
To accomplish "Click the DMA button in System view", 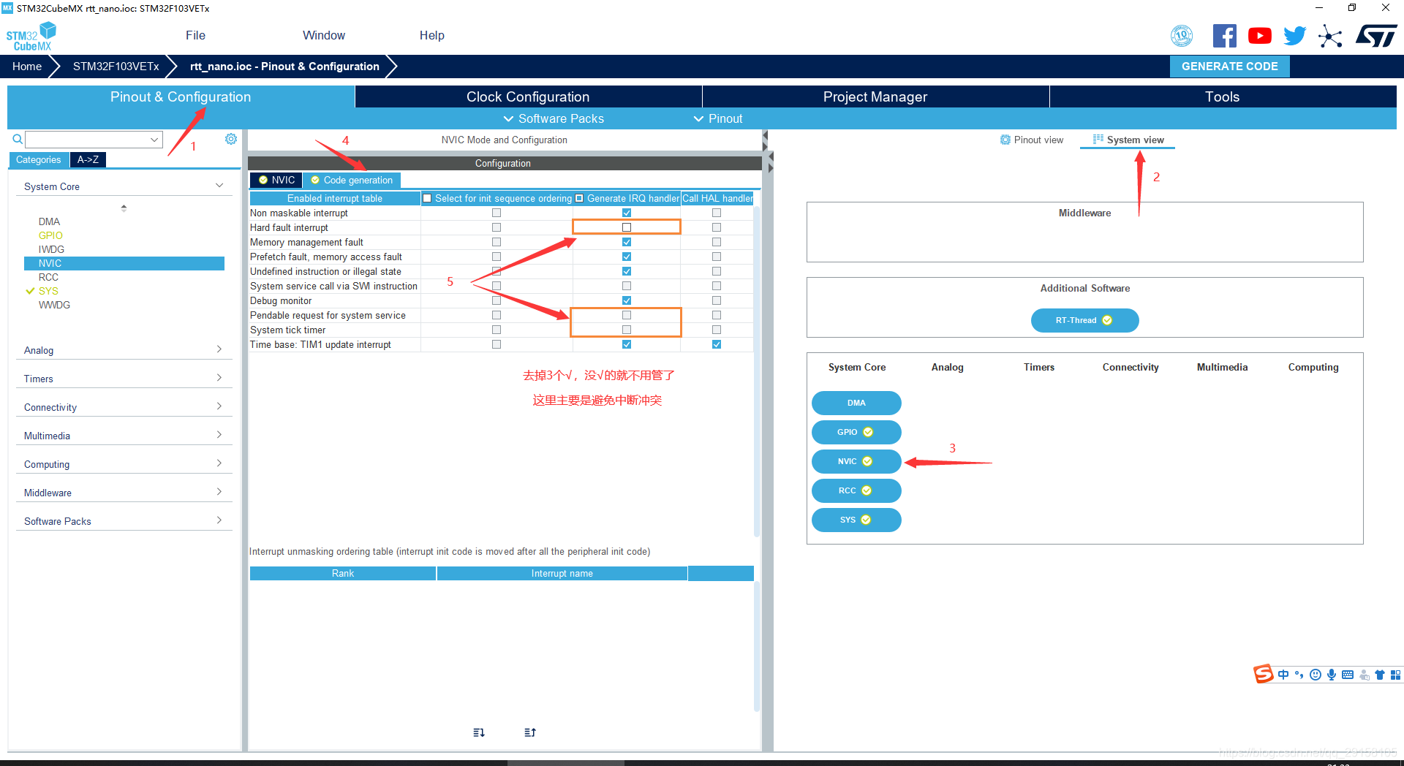I will (x=856, y=403).
